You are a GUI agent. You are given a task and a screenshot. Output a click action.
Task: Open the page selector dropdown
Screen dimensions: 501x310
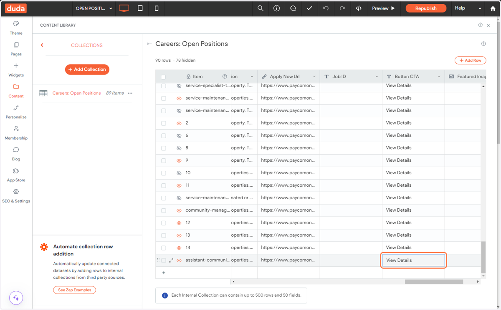tap(94, 8)
